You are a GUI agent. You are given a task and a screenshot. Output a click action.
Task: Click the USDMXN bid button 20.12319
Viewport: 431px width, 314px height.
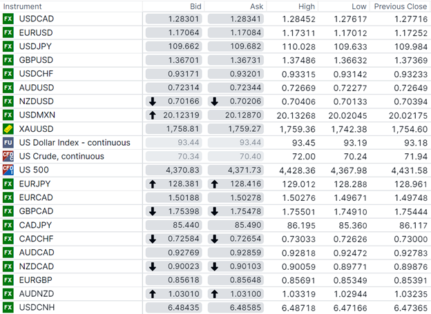click(173, 115)
